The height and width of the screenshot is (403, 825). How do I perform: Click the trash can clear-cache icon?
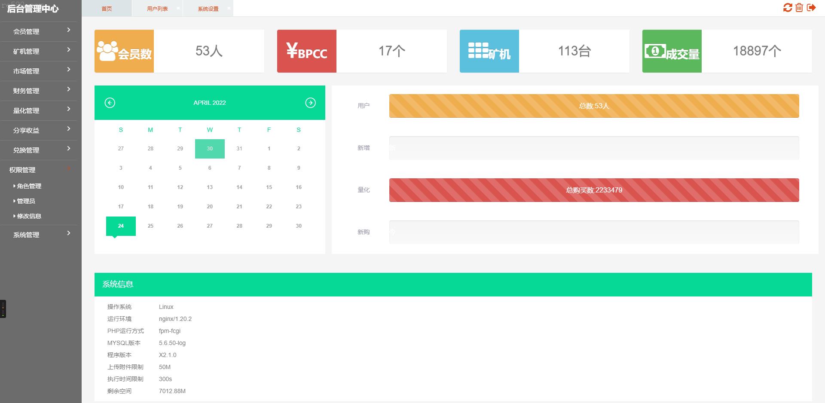[x=799, y=8]
